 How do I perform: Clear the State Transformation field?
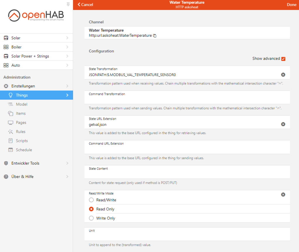click(x=283, y=75)
